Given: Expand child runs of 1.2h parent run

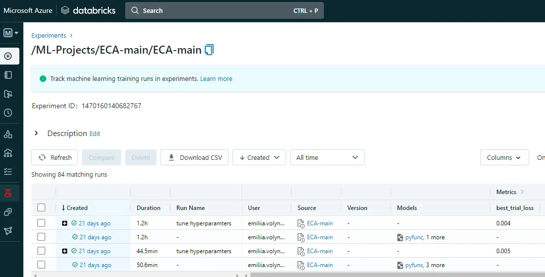Looking at the screenshot, I should [65, 223].
